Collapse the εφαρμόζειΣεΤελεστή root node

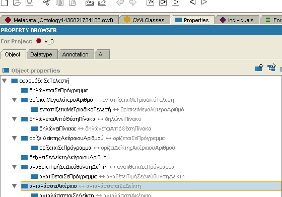(x=5, y=81)
